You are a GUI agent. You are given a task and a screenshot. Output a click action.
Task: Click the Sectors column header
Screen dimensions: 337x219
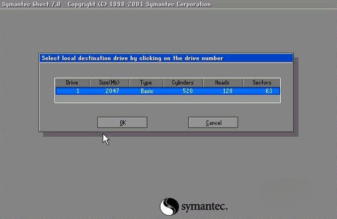tap(262, 82)
